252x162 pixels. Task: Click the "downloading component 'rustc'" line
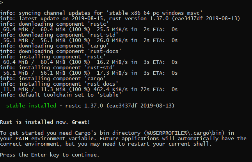click(x=59, y=24)
